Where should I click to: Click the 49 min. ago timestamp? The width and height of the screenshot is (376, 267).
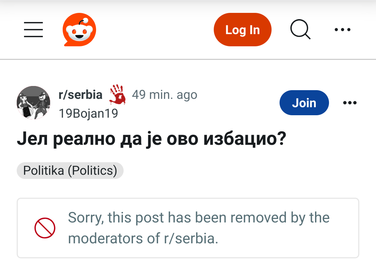(165, 95)
